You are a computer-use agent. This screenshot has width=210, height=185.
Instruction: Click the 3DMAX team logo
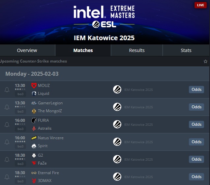pyautogui.click(x=34, y=181)
